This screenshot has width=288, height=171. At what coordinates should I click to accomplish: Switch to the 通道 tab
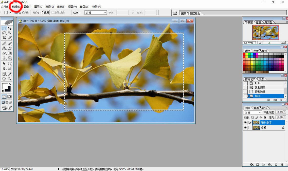point(256,108)
